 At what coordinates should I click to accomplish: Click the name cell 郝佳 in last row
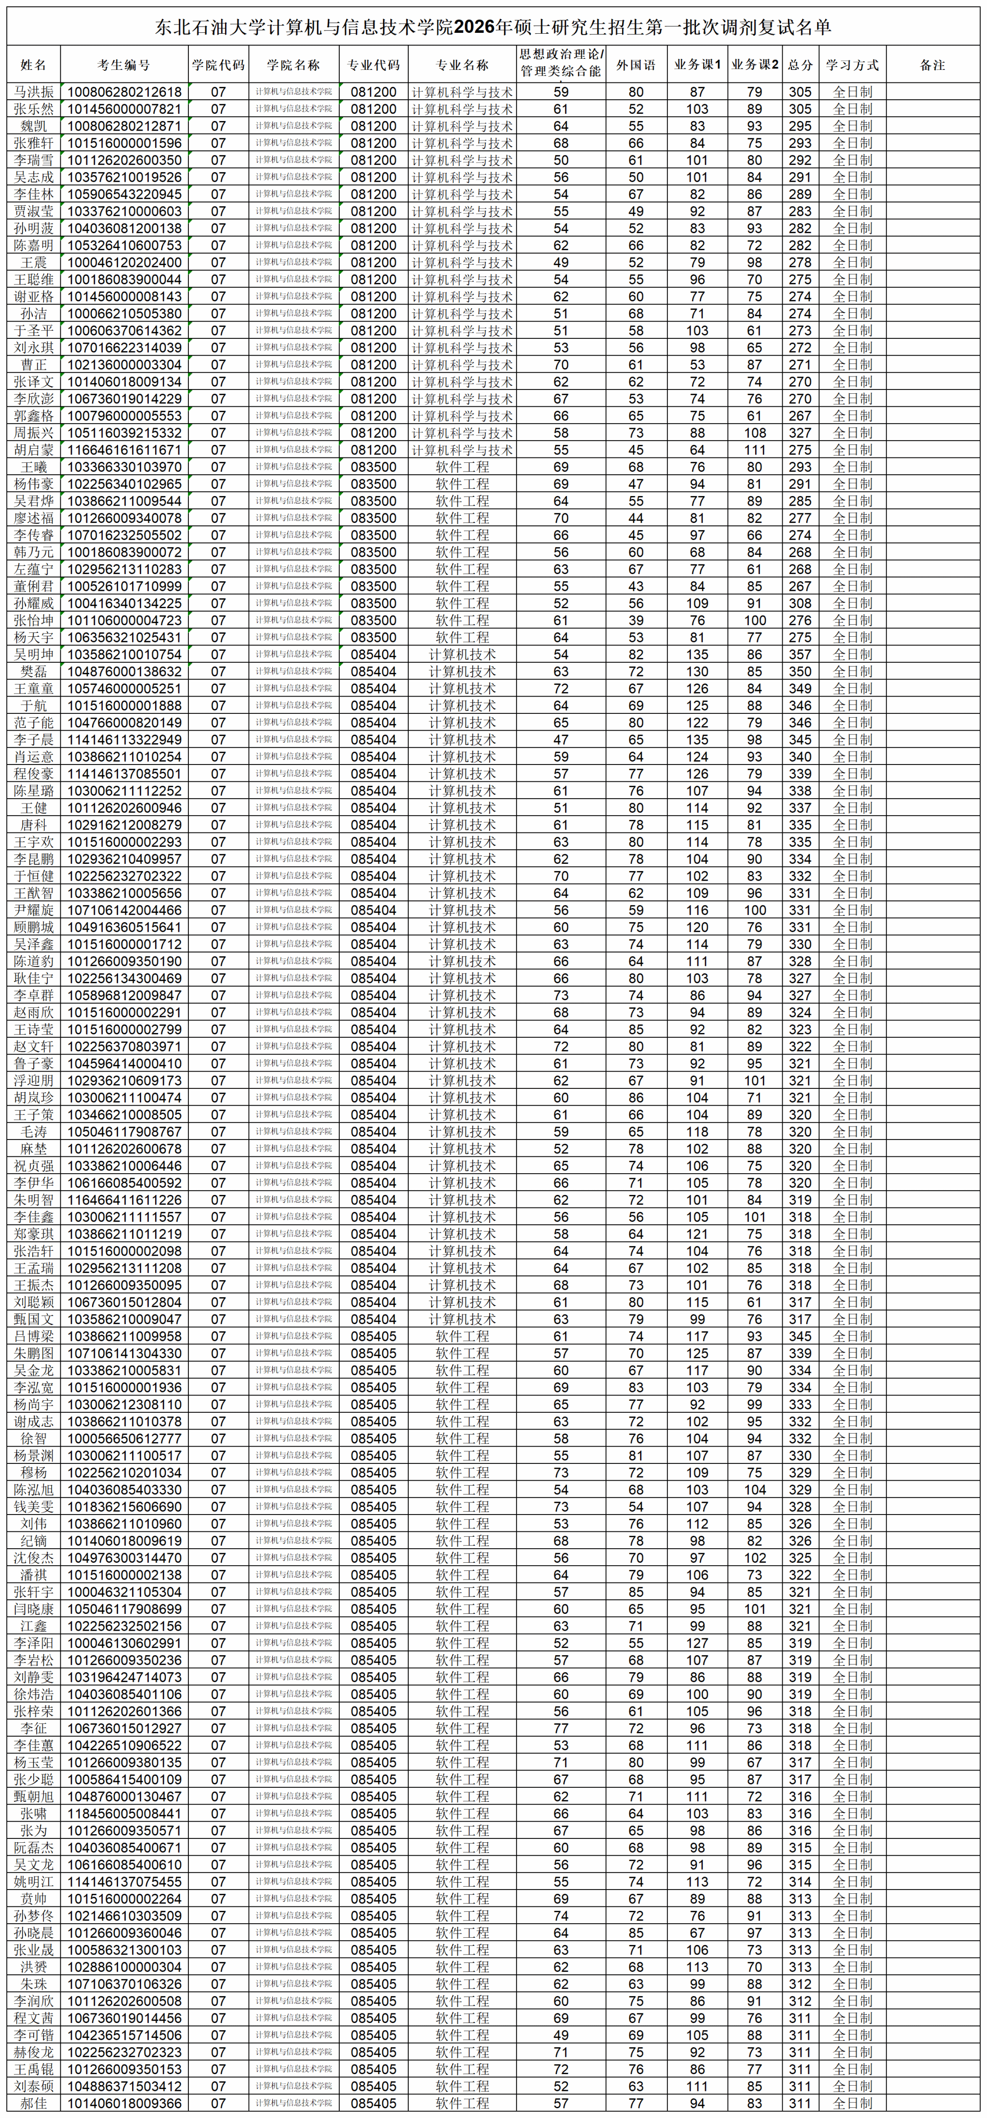pos(34,2103)
